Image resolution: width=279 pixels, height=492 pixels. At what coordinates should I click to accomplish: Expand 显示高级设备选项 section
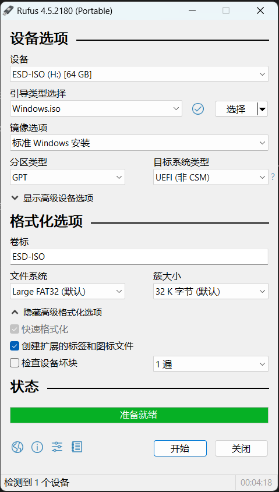(x=52, y=199)
